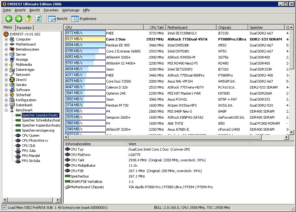296x212 pixels.
Task: Expand the Konfiguration tree node
Action: coord(6,100)
